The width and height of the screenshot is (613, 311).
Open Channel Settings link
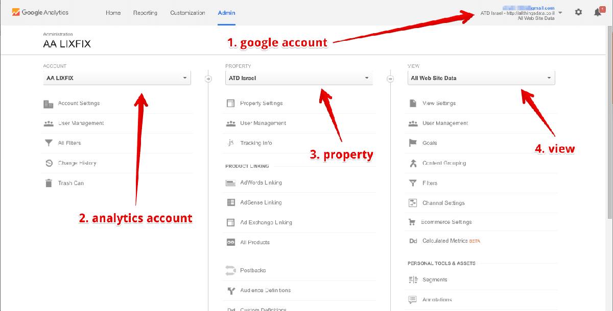click(443, 203)
